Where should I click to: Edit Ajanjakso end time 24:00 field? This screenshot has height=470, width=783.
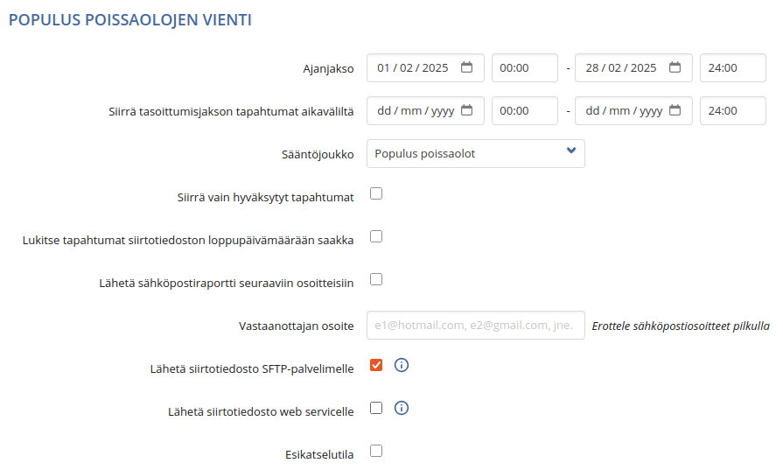732,68
